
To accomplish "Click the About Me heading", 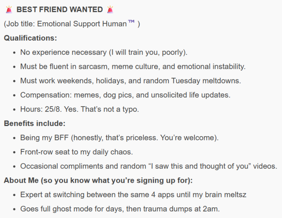I will [x=98, y=180].
